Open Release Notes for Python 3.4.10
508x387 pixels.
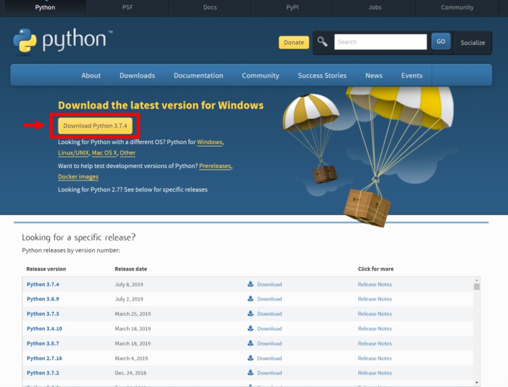coord(375,329)
